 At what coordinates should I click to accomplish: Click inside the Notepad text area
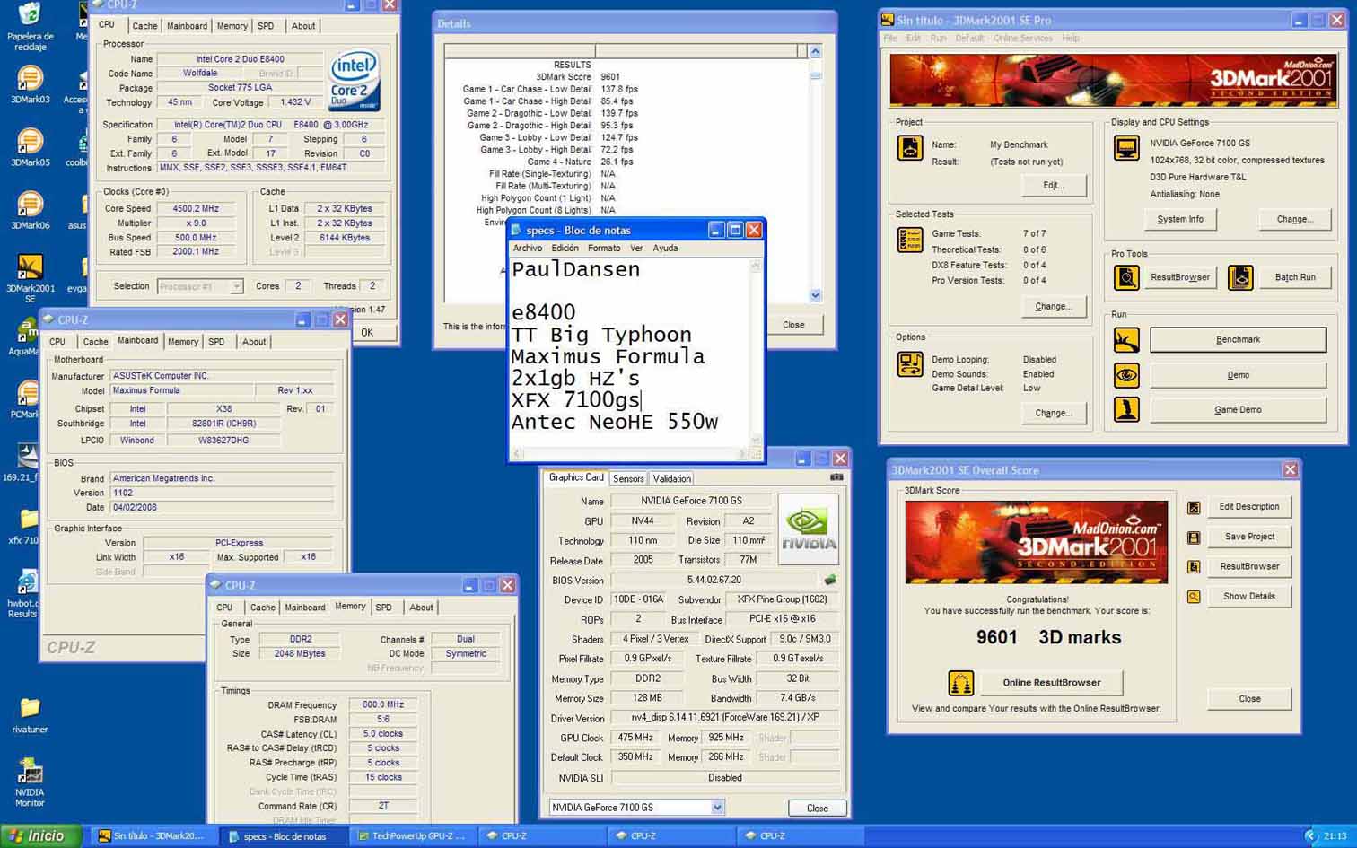pos(628,354)
